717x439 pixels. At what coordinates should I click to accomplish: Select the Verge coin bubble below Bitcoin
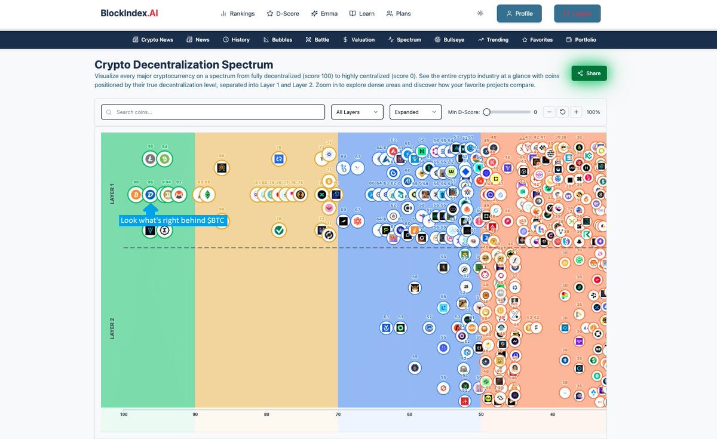150,230
